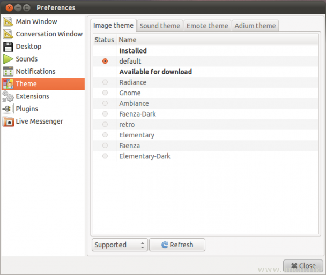Click the 'Elementary-Dark' theme name
326x275 pixels.
145,156
